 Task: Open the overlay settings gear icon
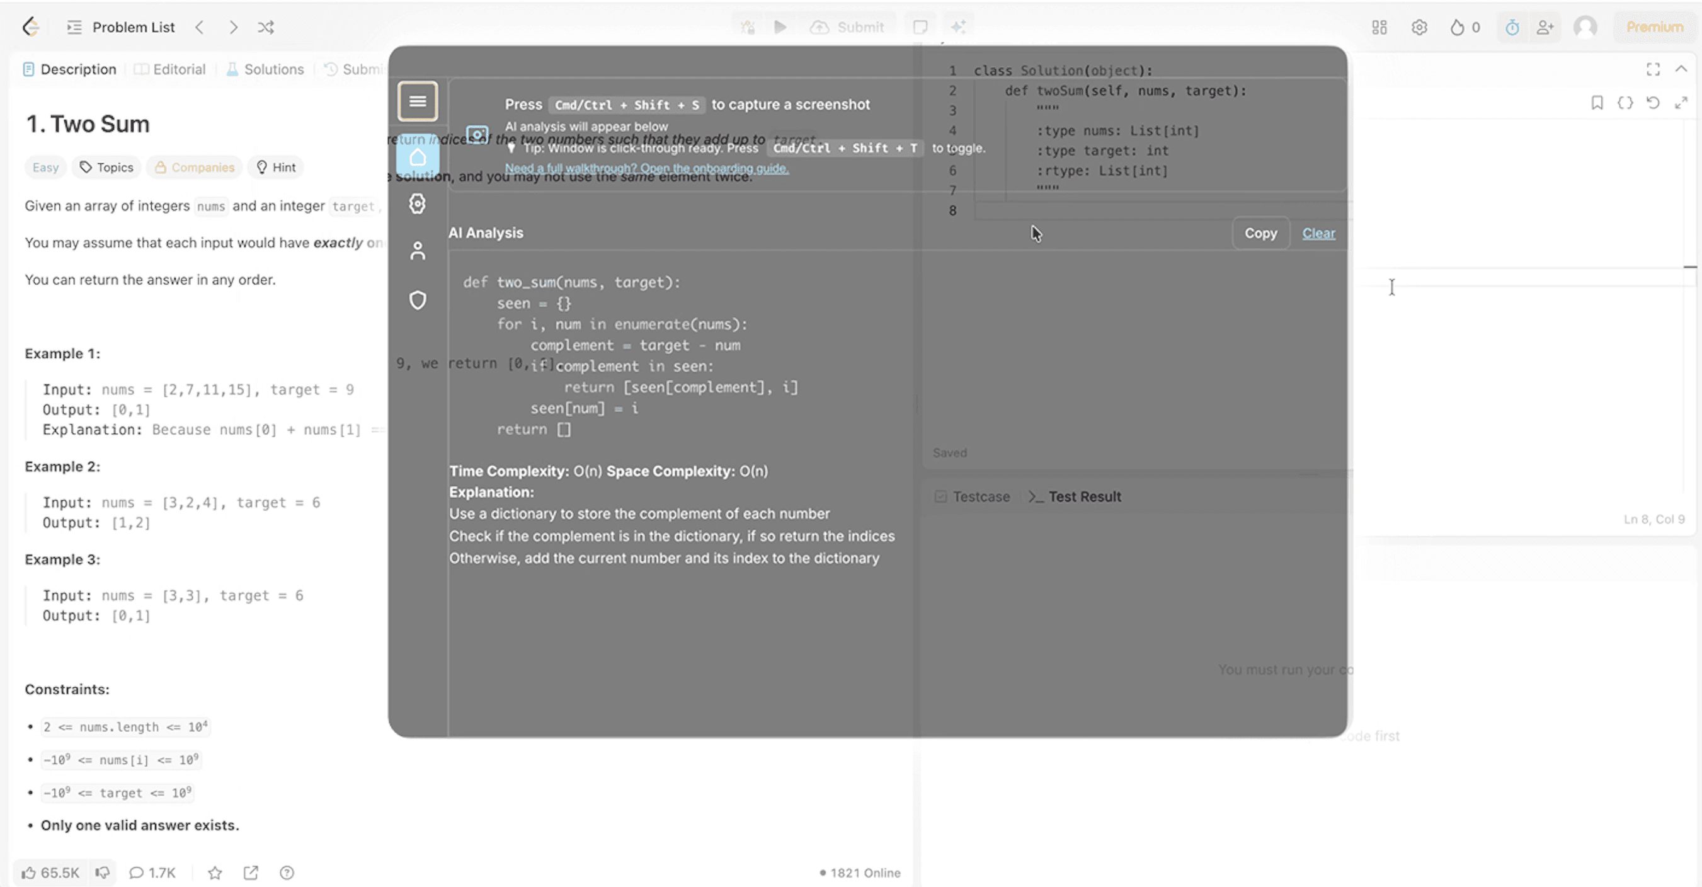417,203
